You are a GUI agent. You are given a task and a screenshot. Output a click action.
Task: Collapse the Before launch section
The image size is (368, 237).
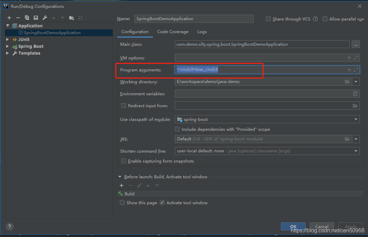[120, 177]
